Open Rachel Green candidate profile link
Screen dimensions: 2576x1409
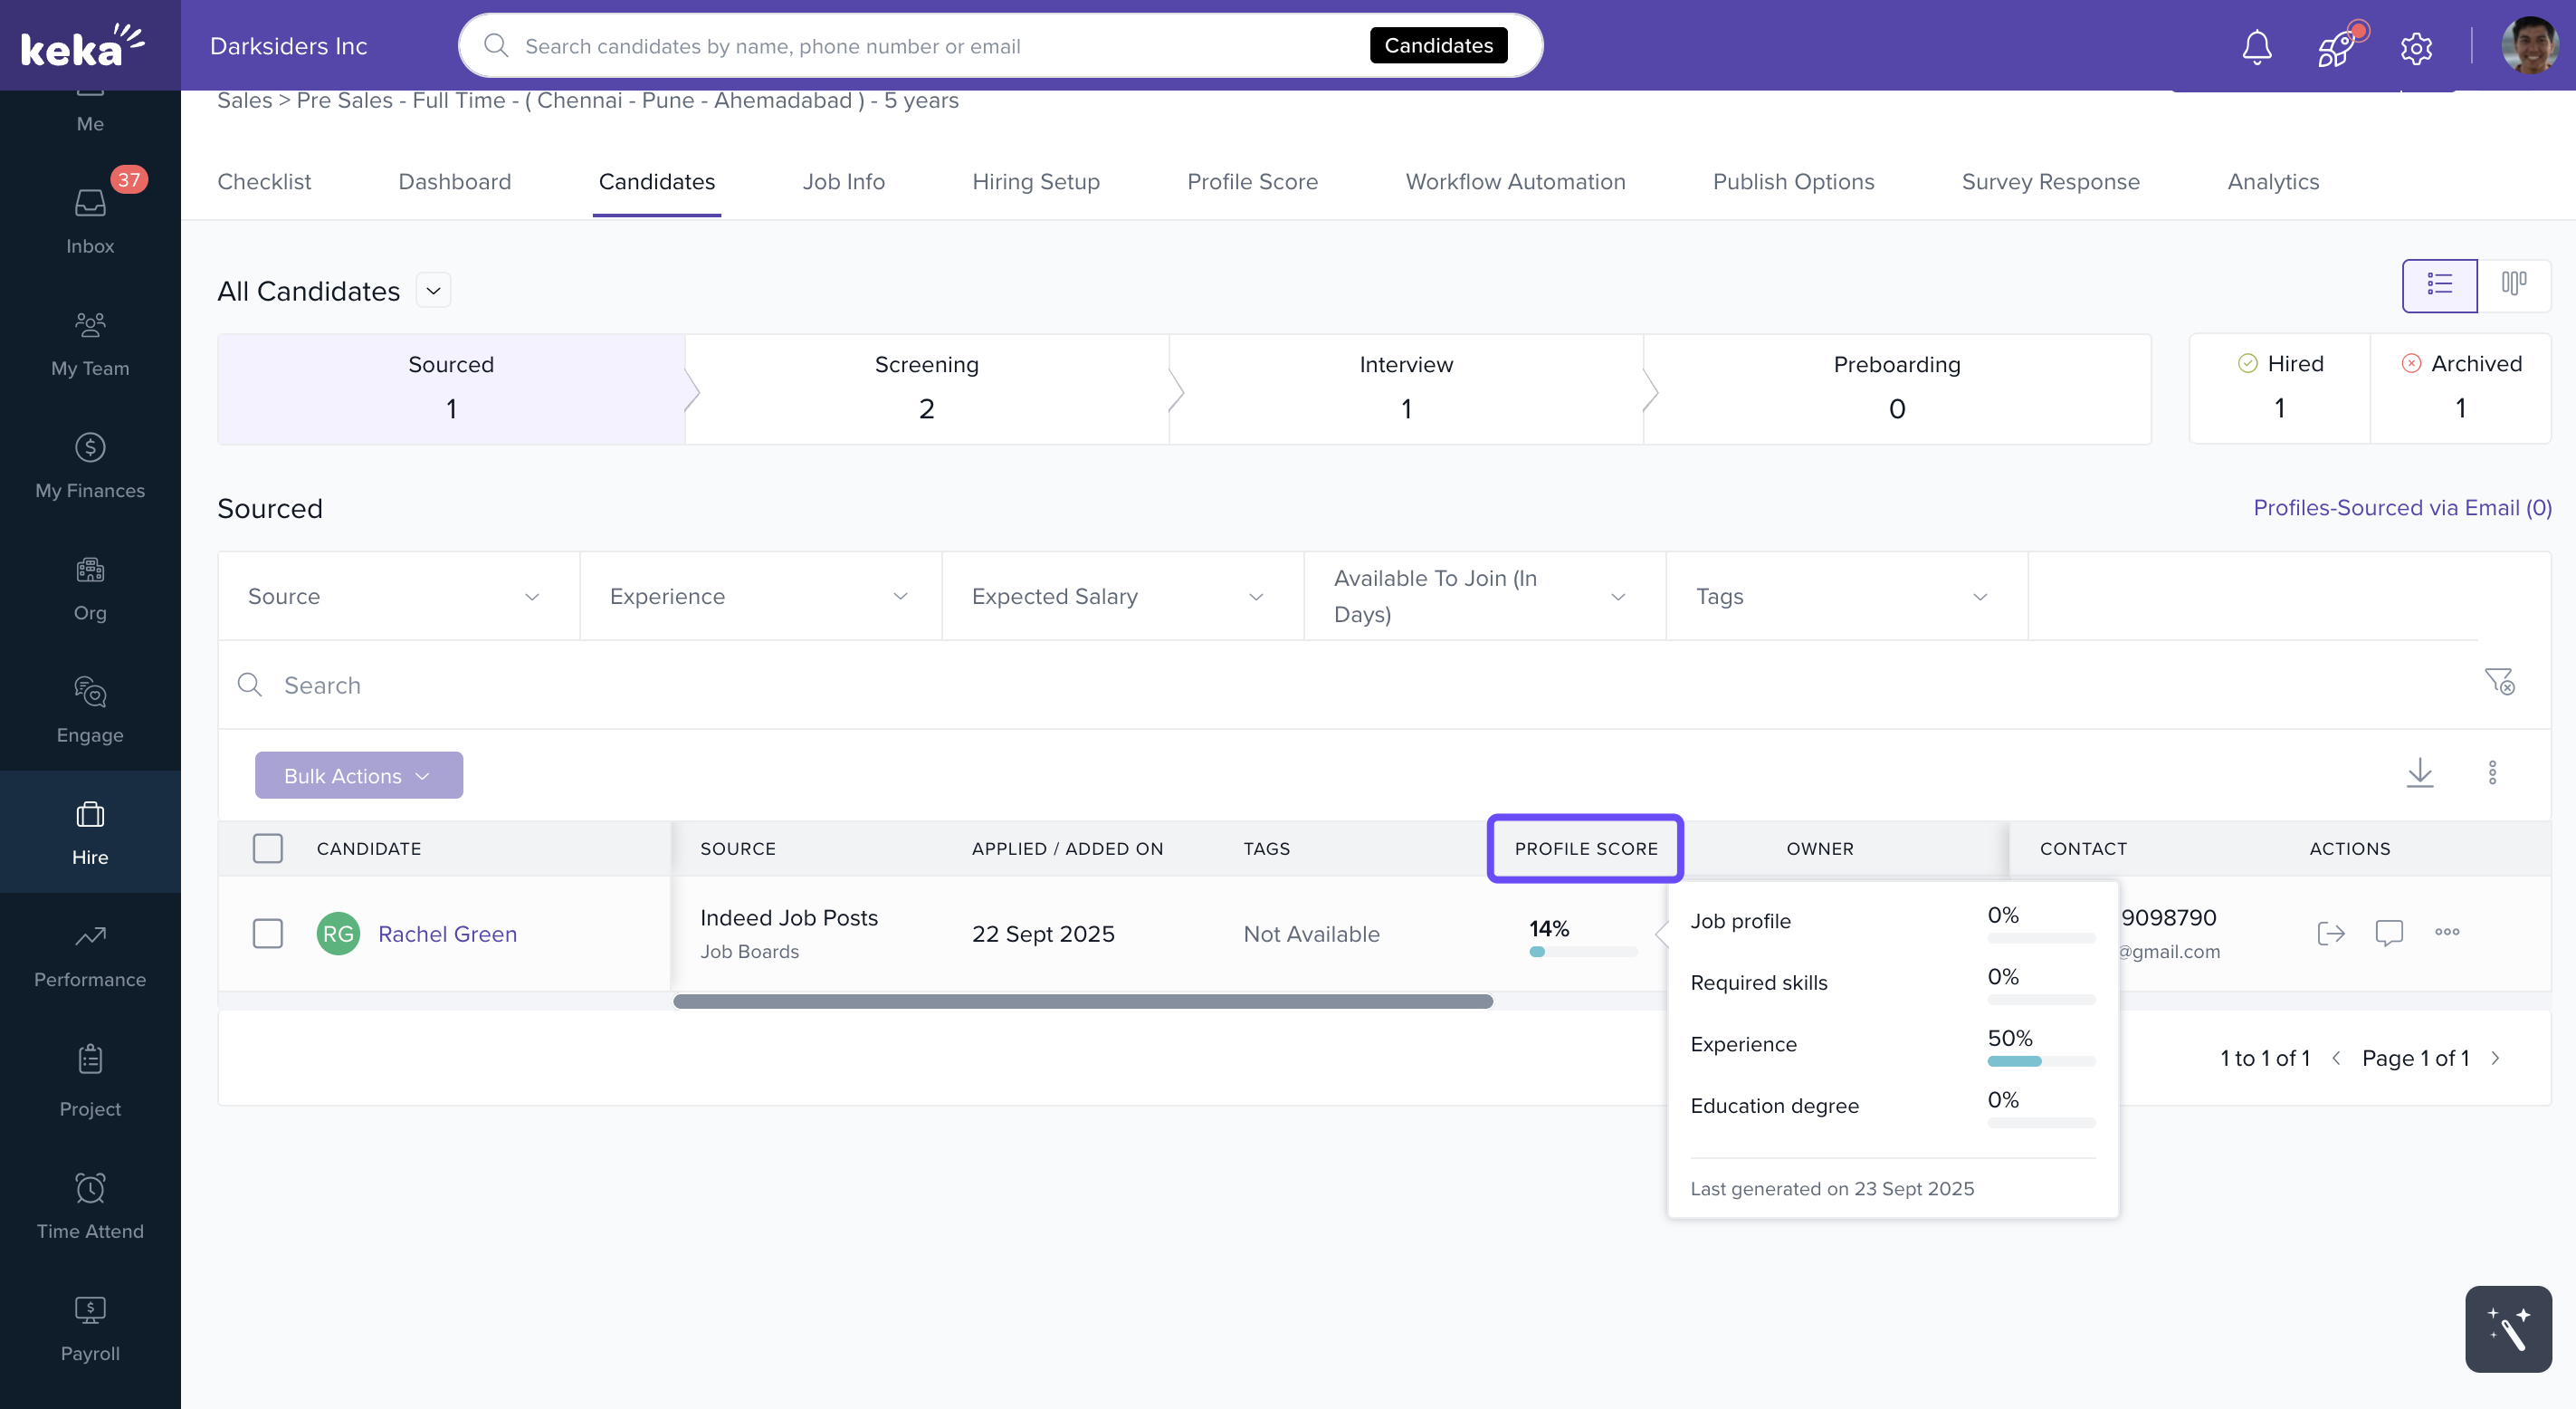447,933
